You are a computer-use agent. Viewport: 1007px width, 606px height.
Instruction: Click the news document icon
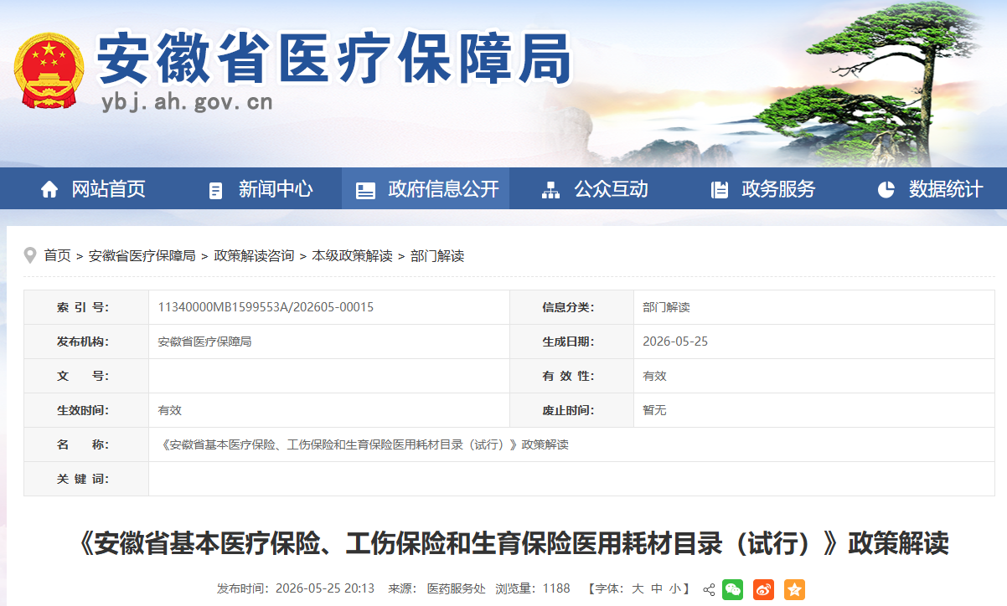(x=216, y=190)
